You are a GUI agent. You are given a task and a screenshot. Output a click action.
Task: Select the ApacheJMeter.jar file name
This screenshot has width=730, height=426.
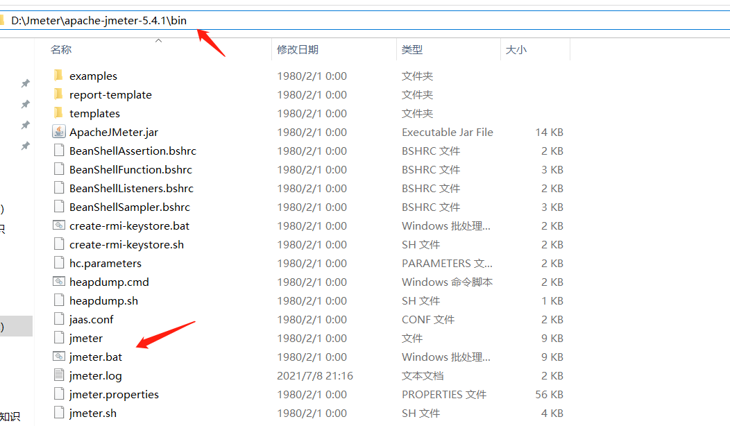(x=114, y=133)
